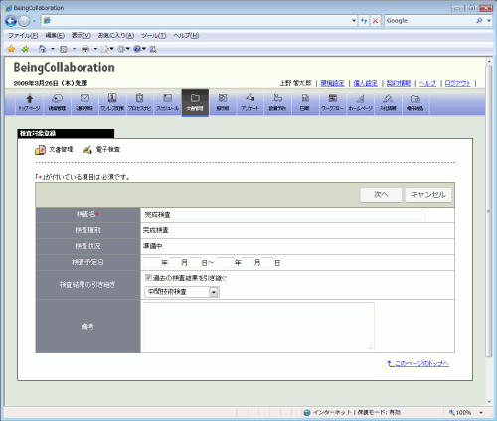Open the recent pages dropdown by Forward
Viewport: 497px width, 421px height.
pyautogui.click(x=34, y=21)
